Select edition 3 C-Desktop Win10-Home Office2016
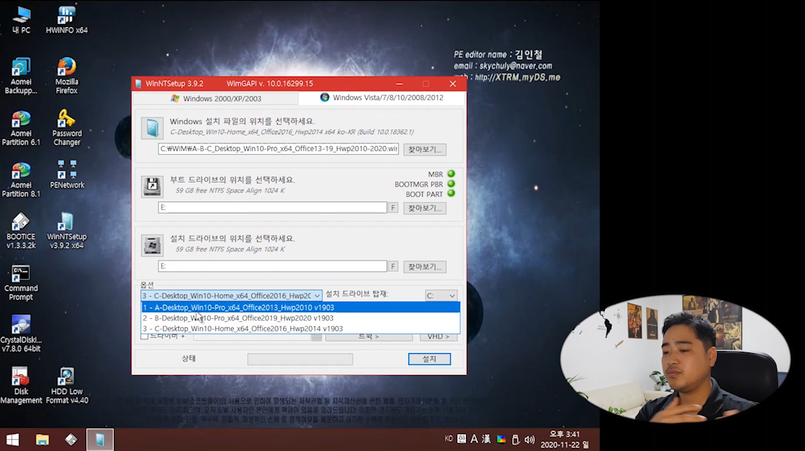 [301, 328]
